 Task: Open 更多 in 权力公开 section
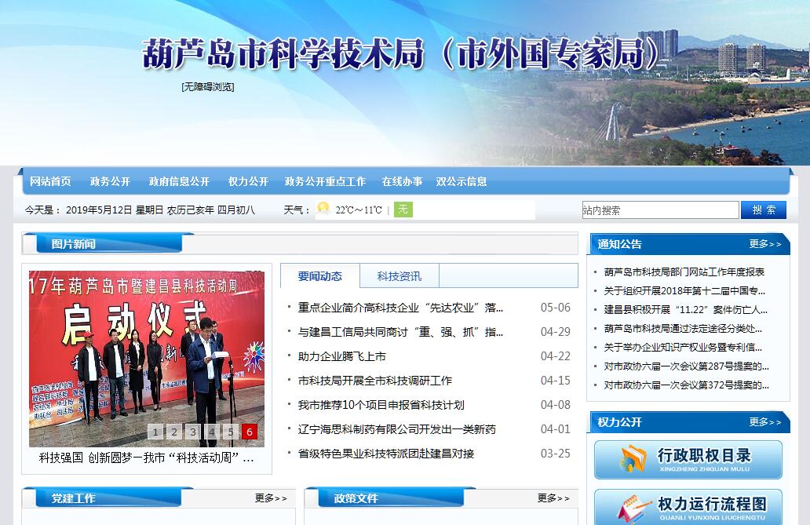(765, 422)
